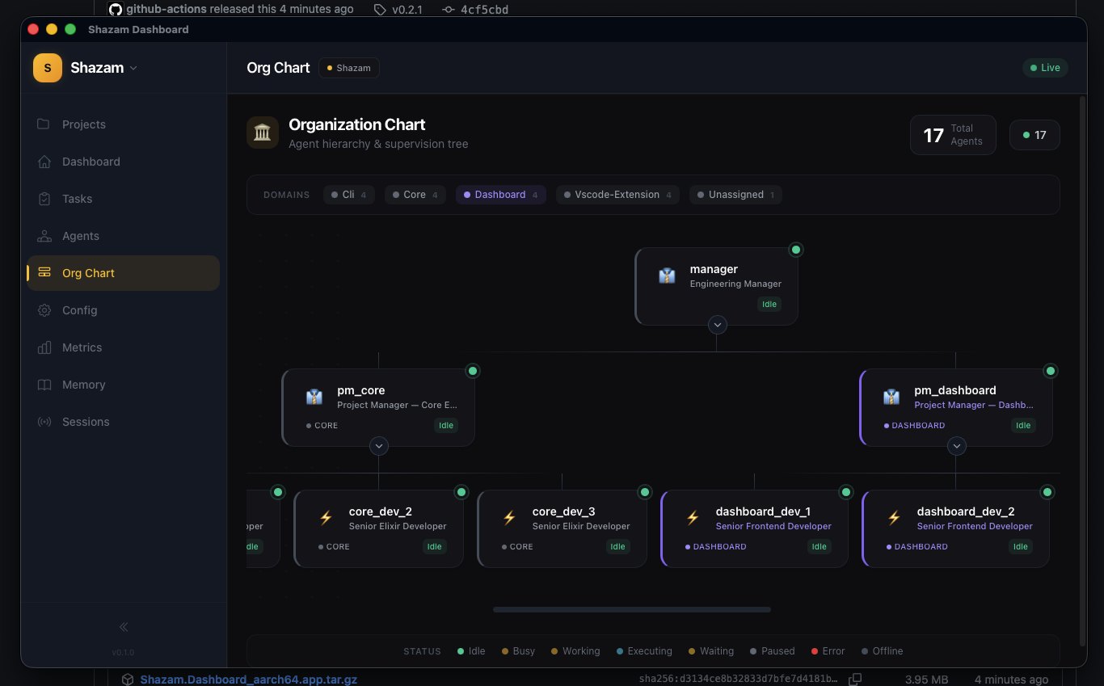The image size is (1104, 686).
Task: Expand pm_dashboard's subordinates chevron
Action: pyautogui.click(x=956, y=446)
